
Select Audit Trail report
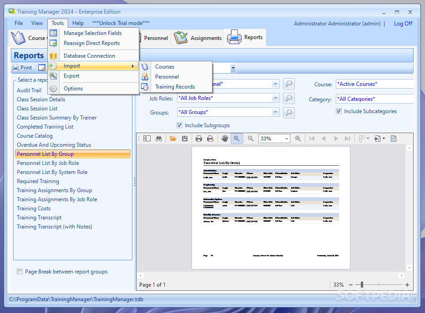pos(29,90)
